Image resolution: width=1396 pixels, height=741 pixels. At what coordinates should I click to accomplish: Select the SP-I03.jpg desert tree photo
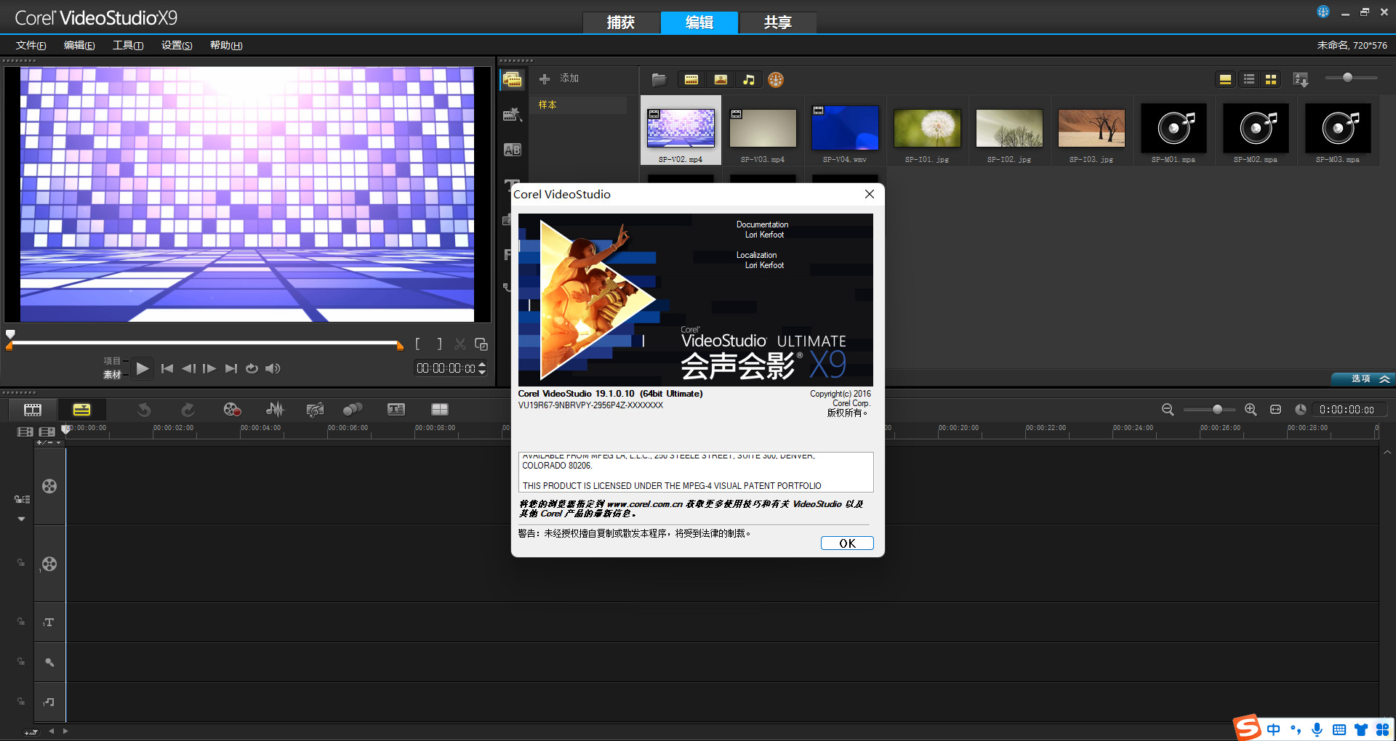coord(1091,131)
